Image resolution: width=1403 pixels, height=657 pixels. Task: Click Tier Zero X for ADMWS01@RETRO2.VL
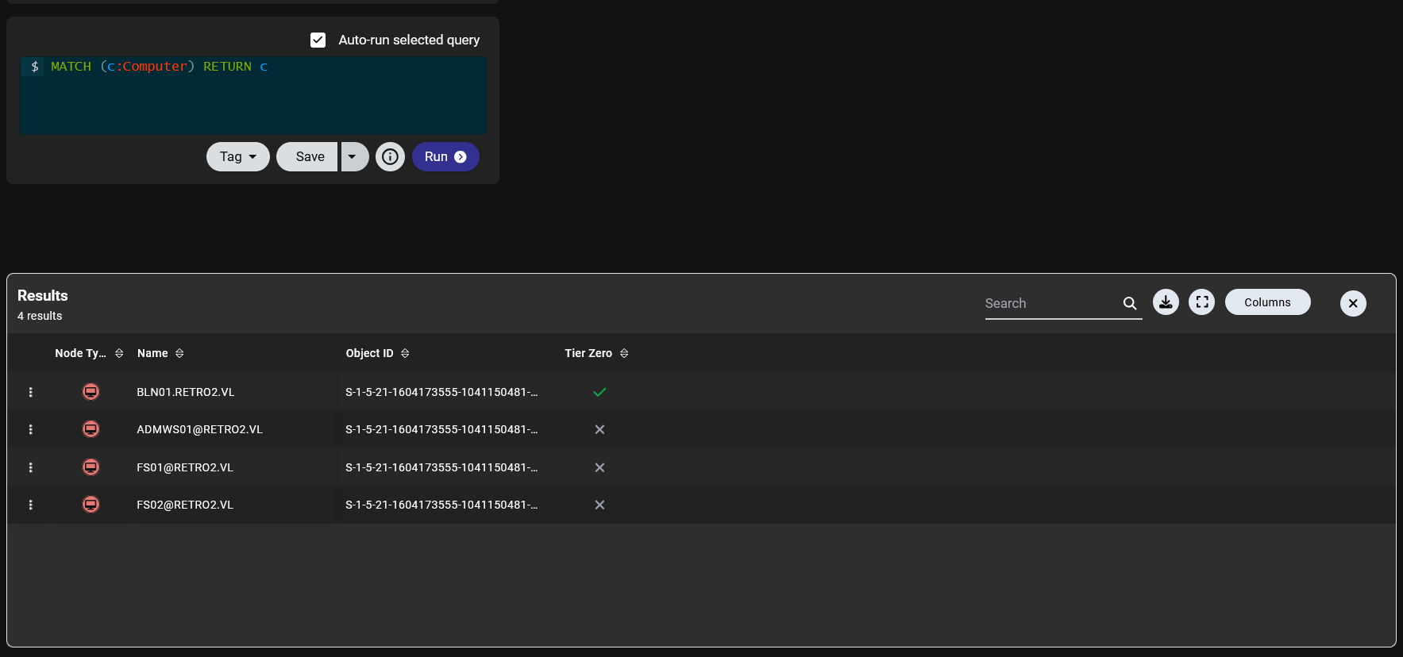[599, 429]
